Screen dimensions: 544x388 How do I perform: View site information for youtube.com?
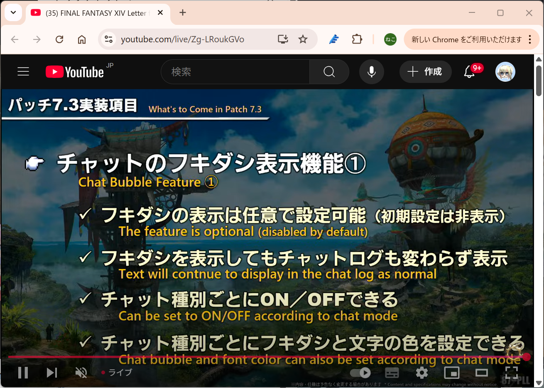109,39
